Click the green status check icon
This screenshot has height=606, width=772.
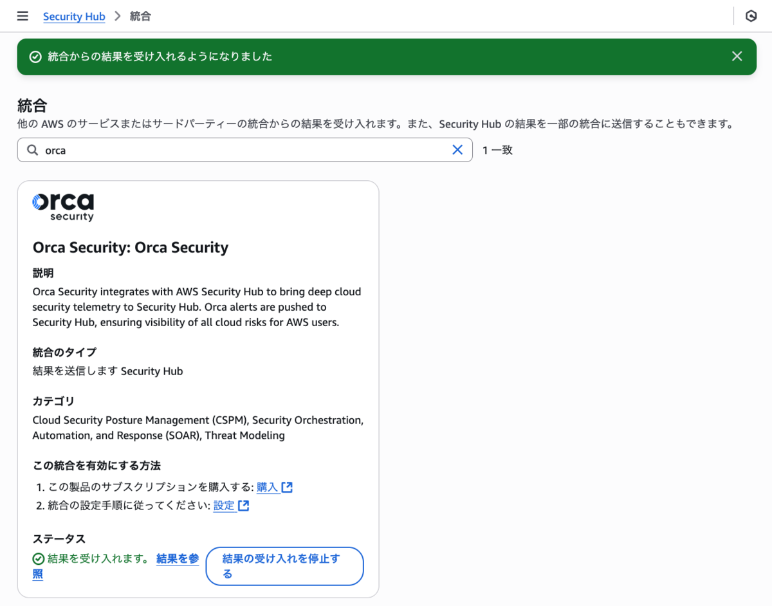point(39,559)
